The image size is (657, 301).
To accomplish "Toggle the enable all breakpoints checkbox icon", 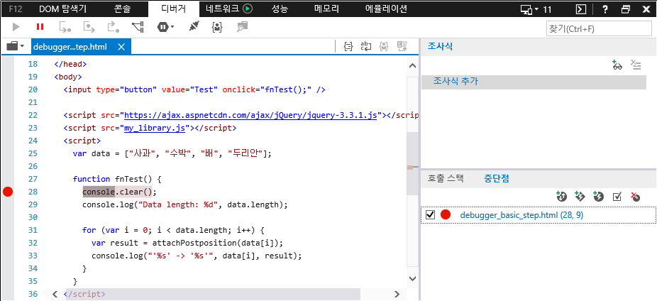I will coord(617,196).
